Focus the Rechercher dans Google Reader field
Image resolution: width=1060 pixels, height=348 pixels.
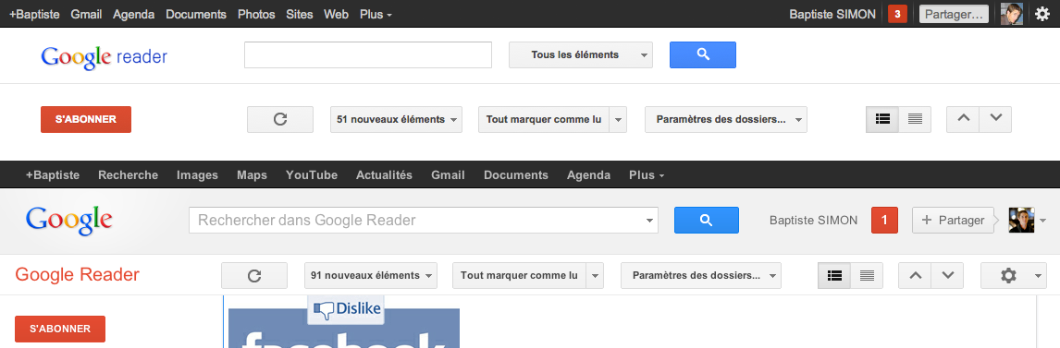tap(415, 220)
